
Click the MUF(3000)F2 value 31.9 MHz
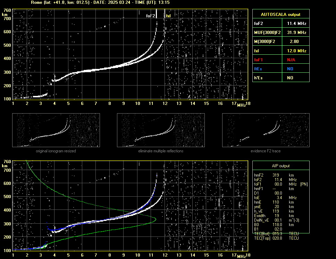(296, 33)
